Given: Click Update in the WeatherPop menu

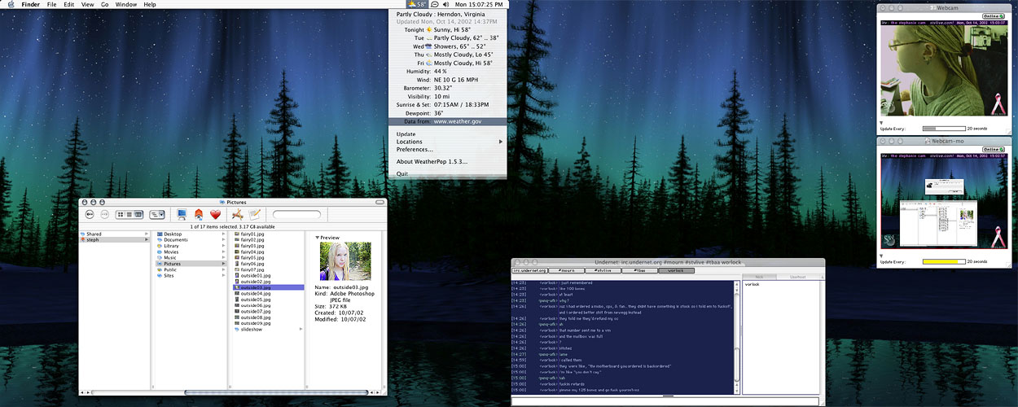Looking at the screenshot, I should coord(406,134).
